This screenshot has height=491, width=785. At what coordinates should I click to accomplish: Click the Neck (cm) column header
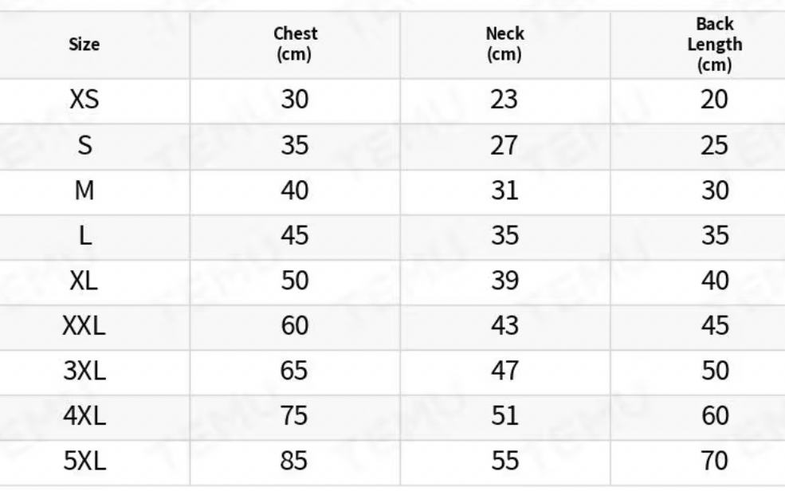pyautogui.click(x=504, y=45)
